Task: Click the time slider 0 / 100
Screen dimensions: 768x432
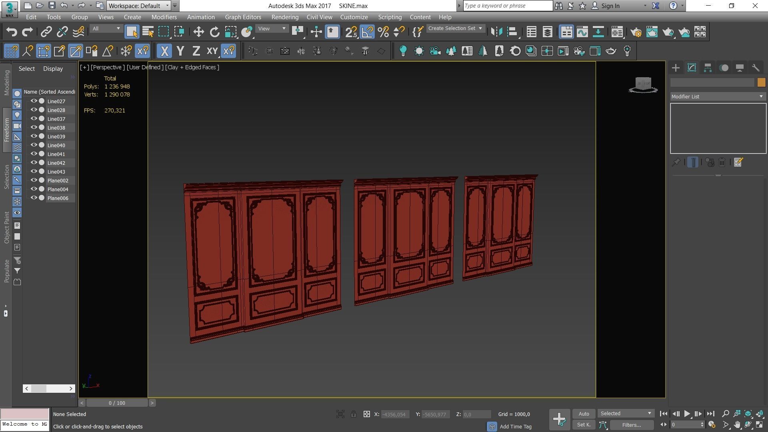Action: click(x=117, y=403)
